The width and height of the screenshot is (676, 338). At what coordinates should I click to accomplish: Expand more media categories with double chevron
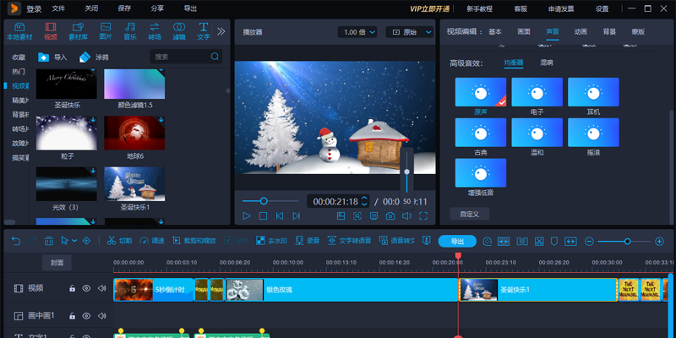coord(221,31)
